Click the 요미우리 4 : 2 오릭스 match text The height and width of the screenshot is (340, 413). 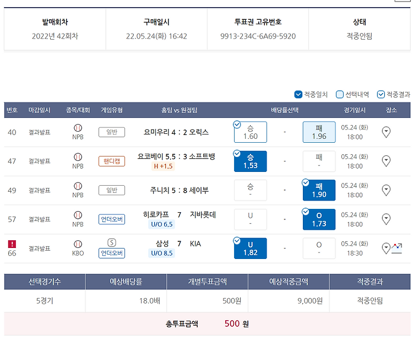pos(176,132)
